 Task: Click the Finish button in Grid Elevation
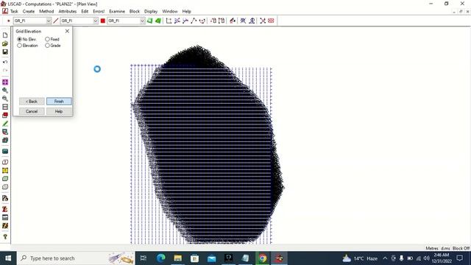click(x=59, y=102)
